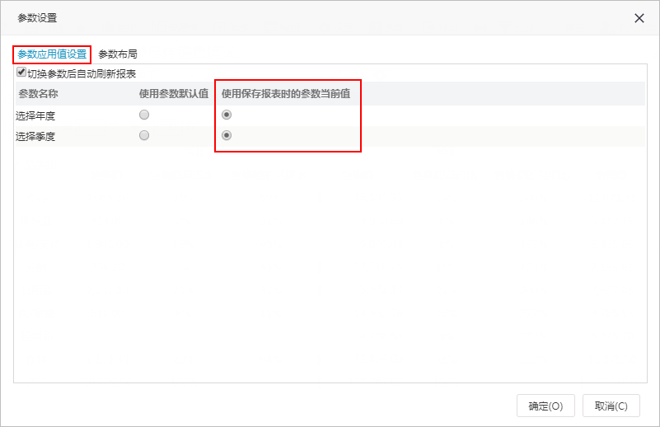Confirm with the 确定(O) button
This screenshot has height=427, width=660.
545,406
